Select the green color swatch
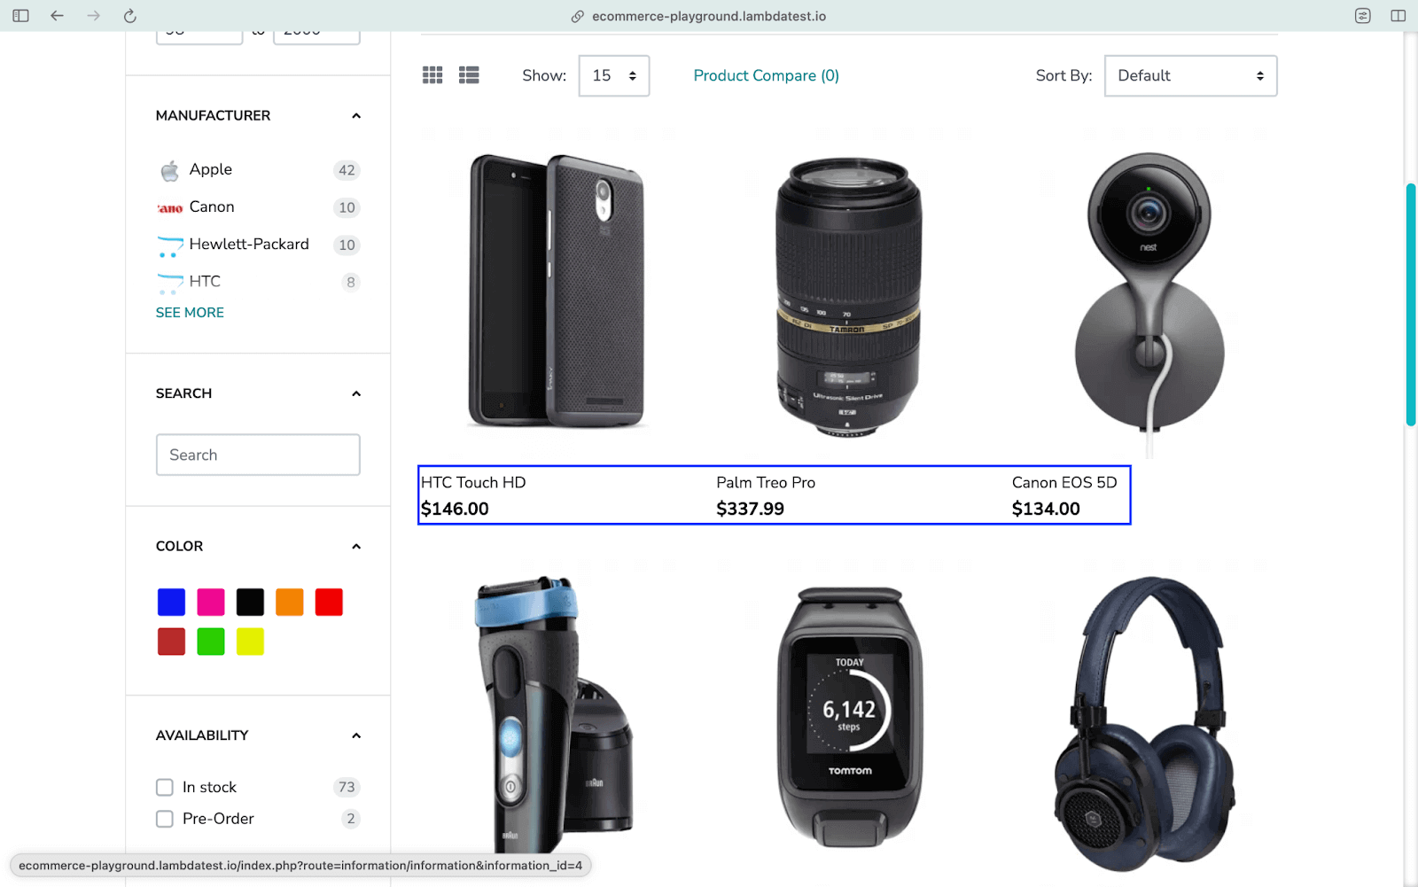1418x887 pixels. (211, 642)
